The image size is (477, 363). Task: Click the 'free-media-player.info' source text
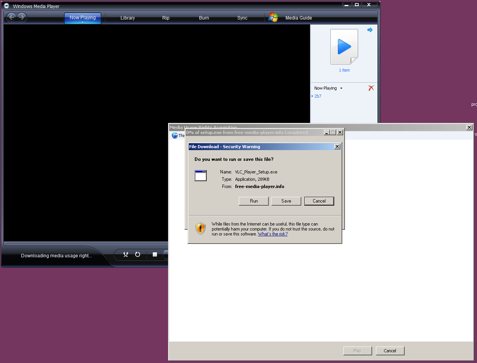click(260, 186)
